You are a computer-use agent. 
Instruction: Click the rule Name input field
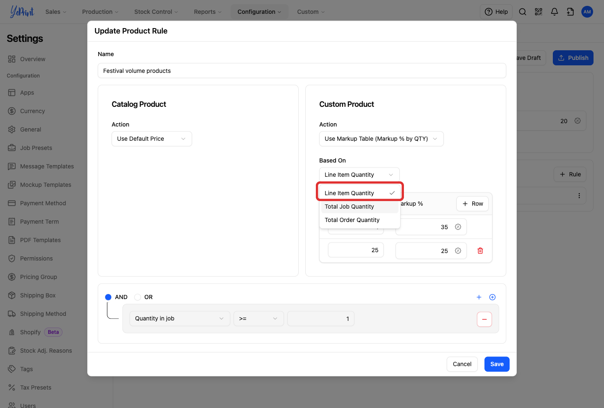pos(302,71)
